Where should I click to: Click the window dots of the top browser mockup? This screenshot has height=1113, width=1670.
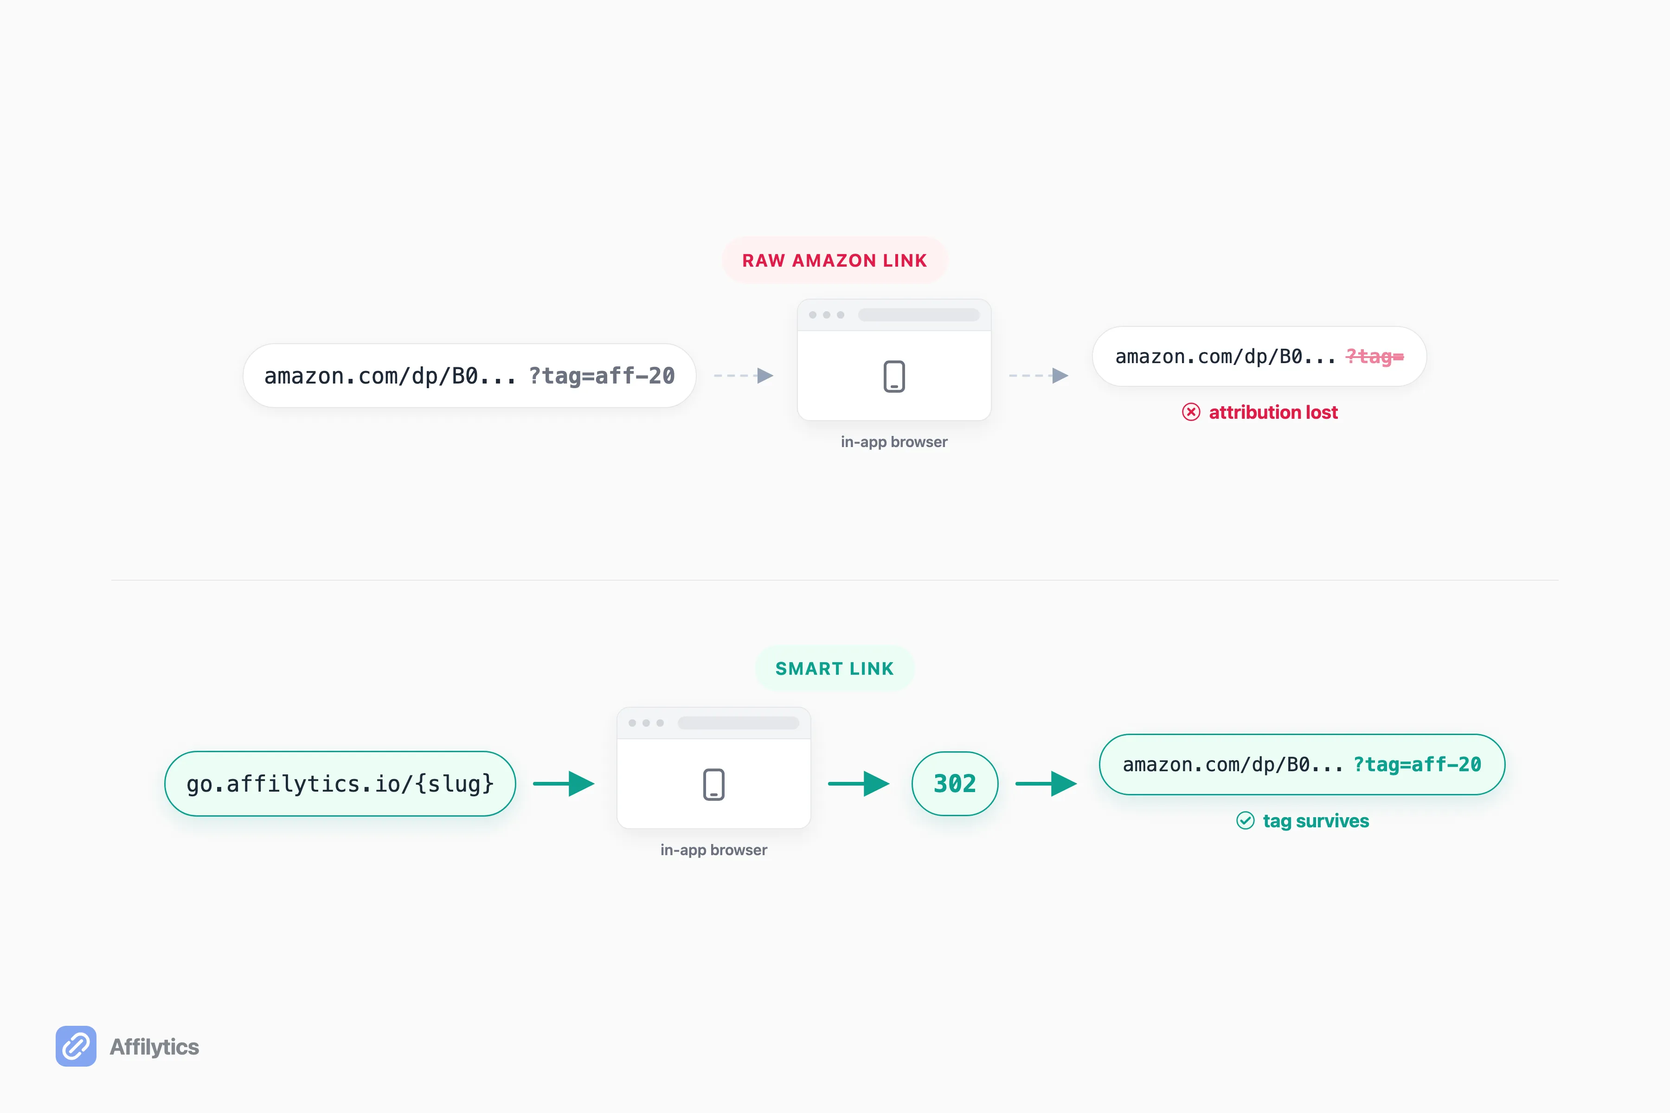(x=827, y=314)
